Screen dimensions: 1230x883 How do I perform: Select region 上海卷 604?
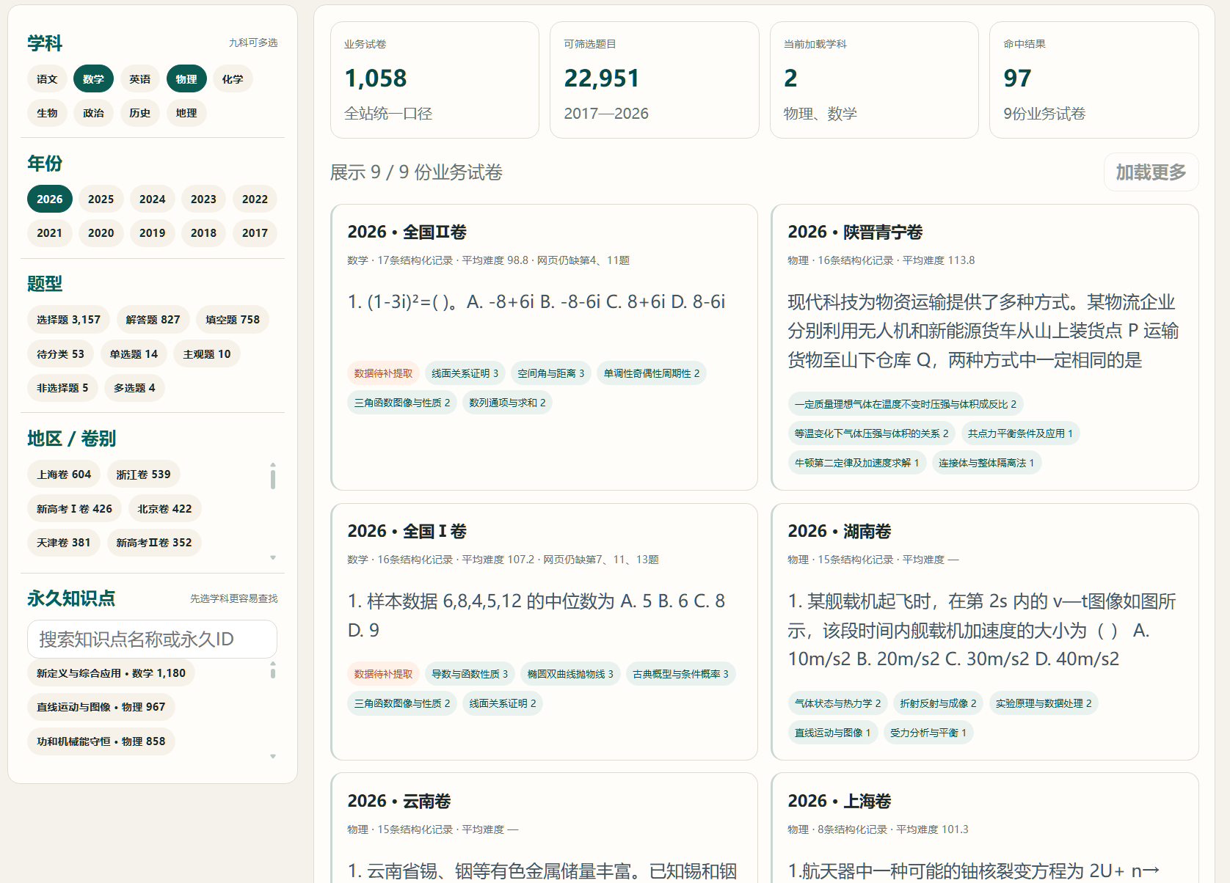click(64, 475)
